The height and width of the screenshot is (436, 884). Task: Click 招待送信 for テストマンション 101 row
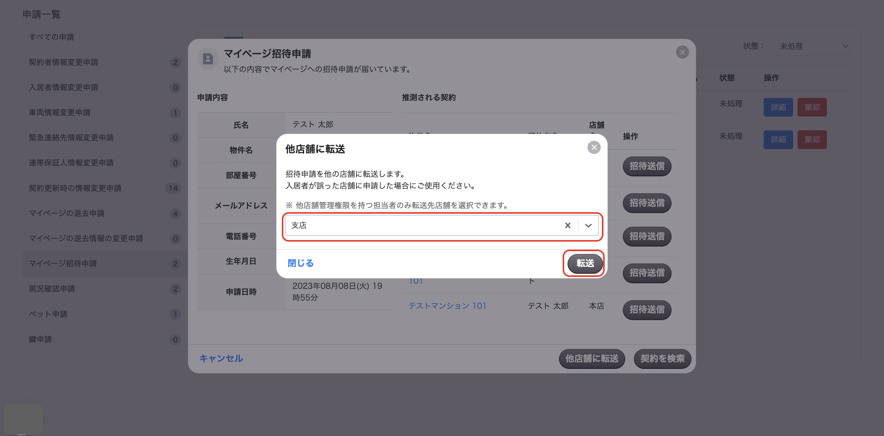pyautogui.click(x=646, y=310)
